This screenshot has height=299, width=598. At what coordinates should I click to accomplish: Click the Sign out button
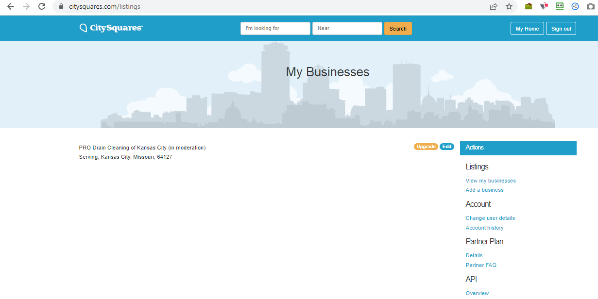click(561, 29)
